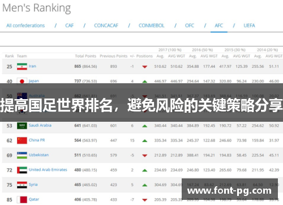Click total points 641 (641.03)

tap(85, 126)
